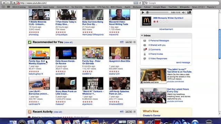
Task: Add Scary Maze Prank to queue
Action: tap(57, 88)
